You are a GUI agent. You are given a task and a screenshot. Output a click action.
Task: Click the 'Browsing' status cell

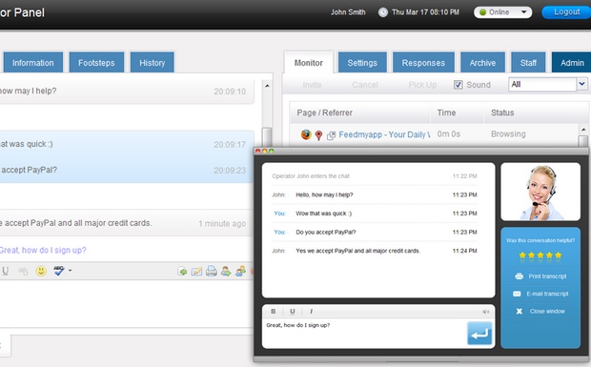[x=508, y=134]
